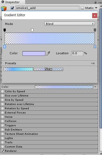The image size is (102, 155).
Task: Click the New preset button
Action: [x=48, y=69]
